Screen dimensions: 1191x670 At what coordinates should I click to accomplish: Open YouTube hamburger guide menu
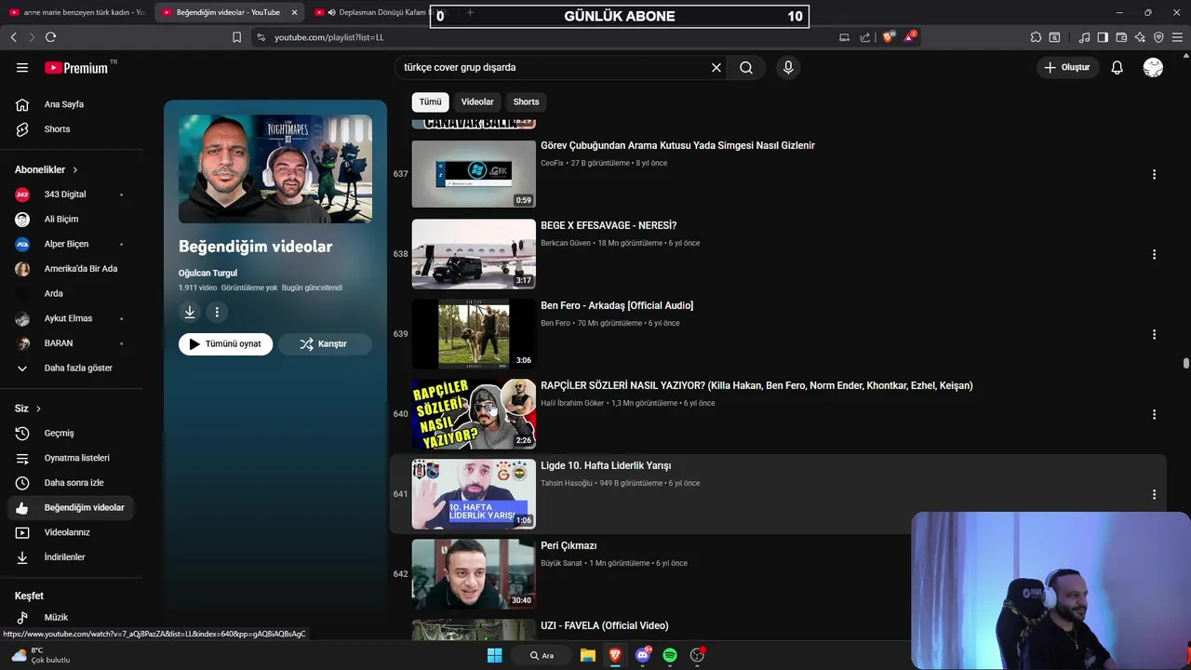(22, 67)
